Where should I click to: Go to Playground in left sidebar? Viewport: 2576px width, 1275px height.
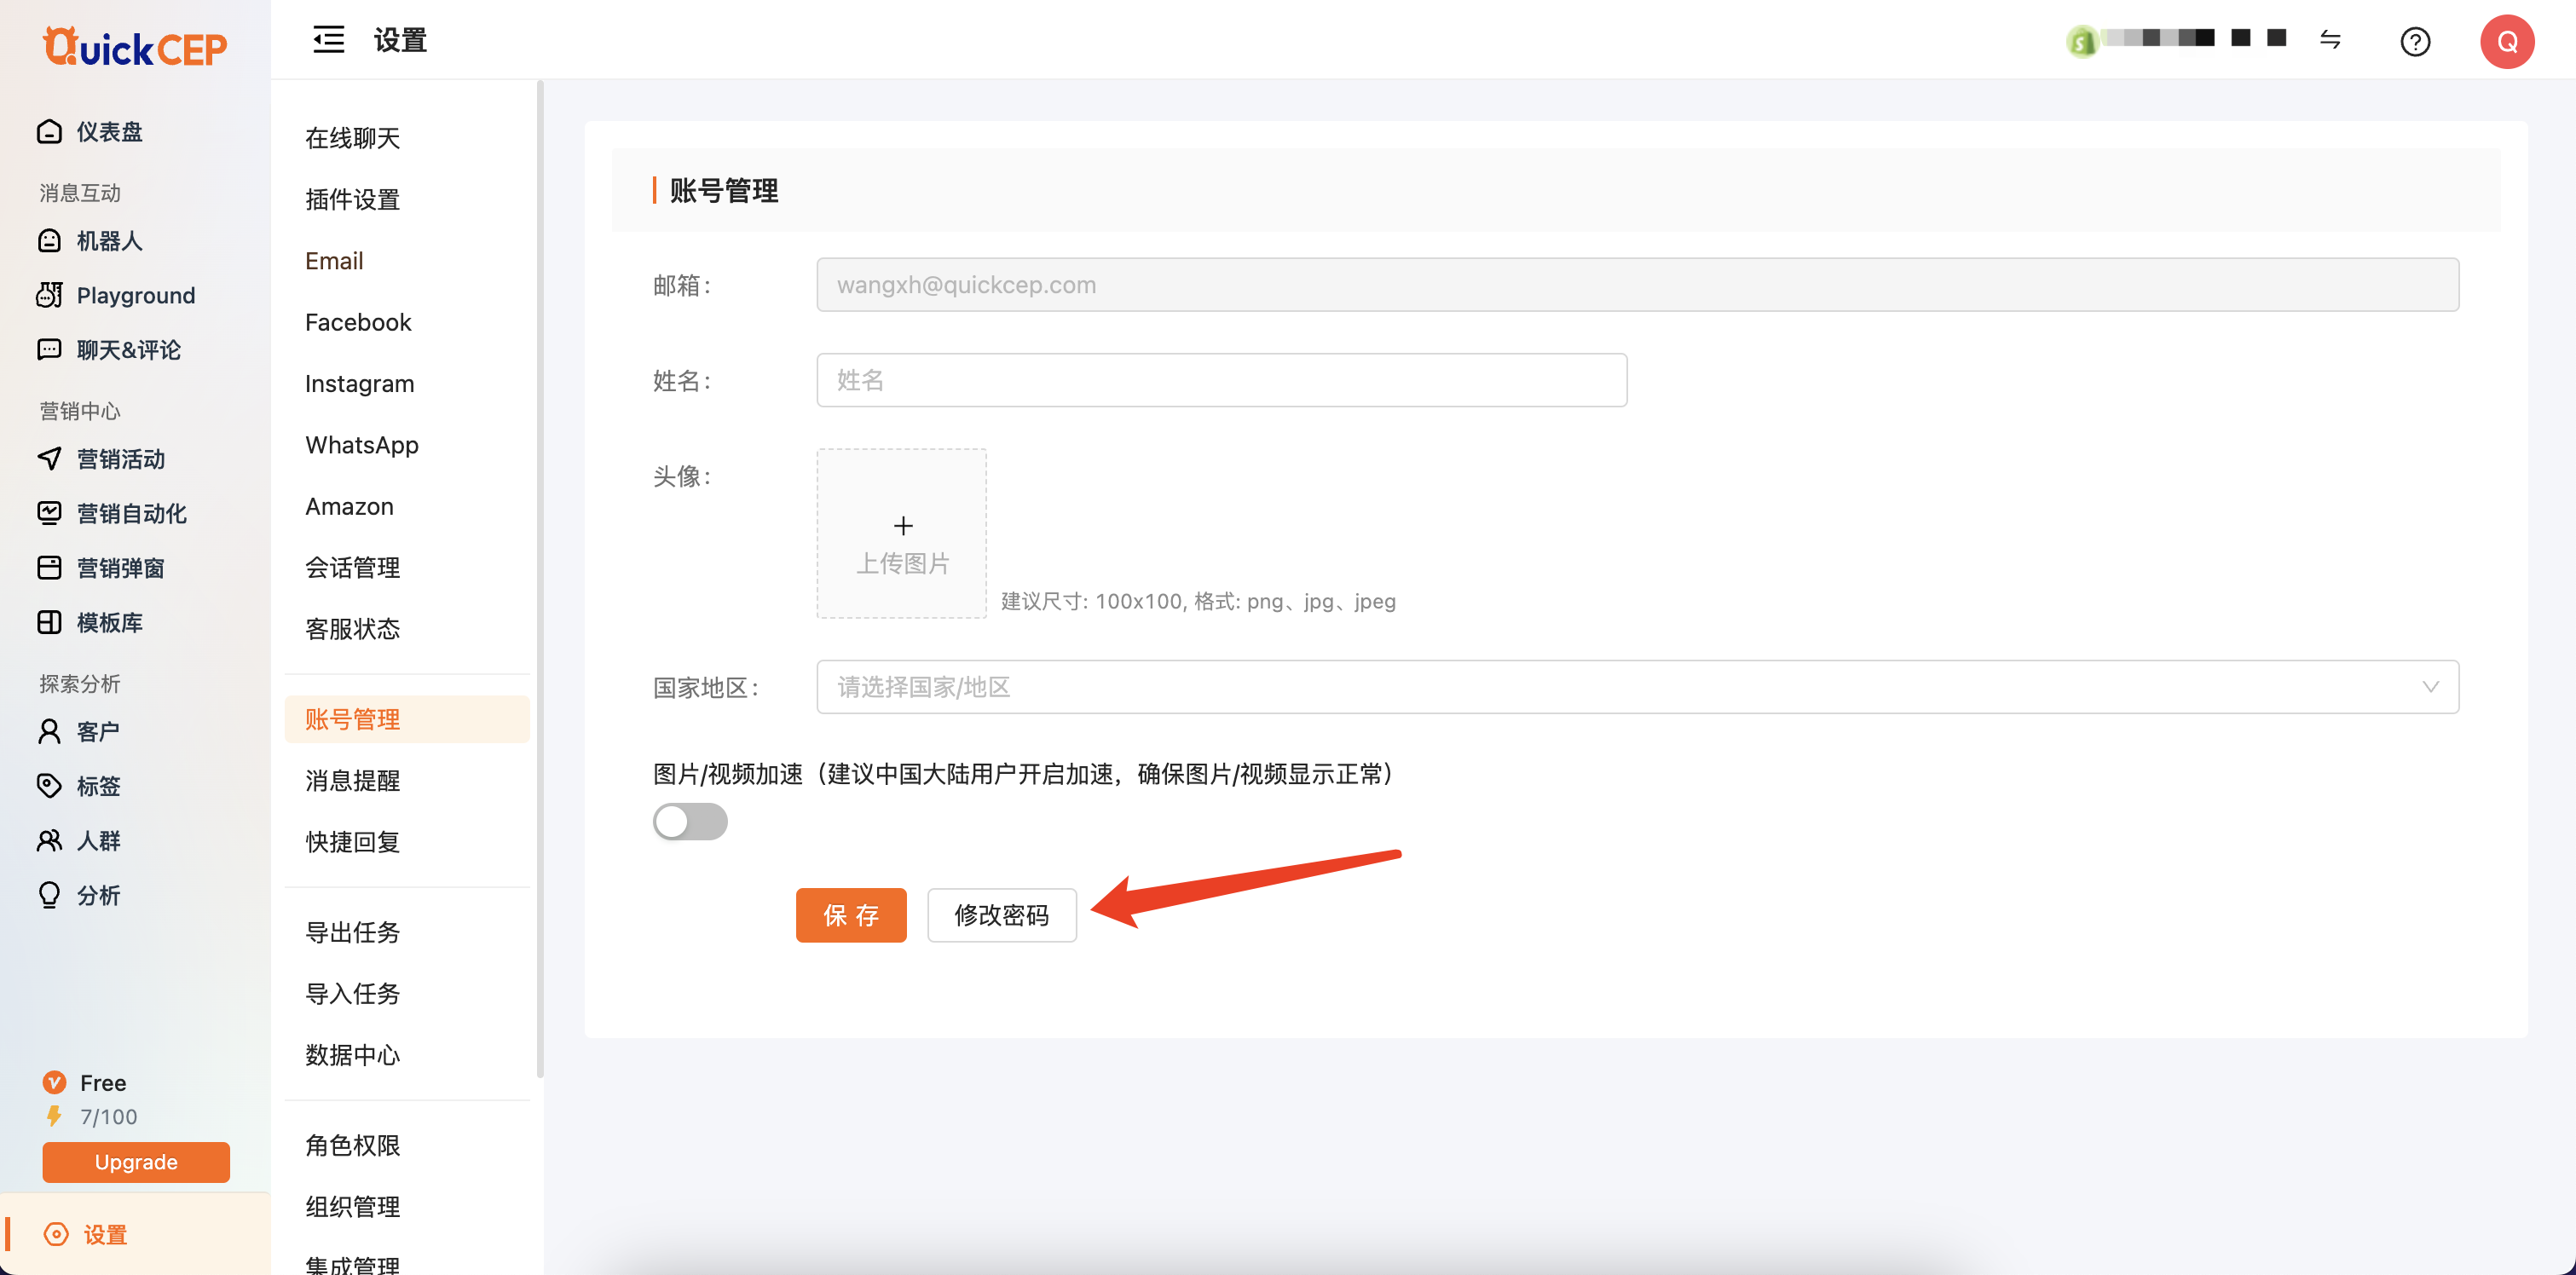click(135, 295)
